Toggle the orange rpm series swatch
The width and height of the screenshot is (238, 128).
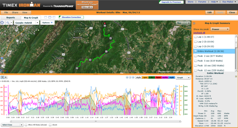pyautogui.click(x=145, y=78)
